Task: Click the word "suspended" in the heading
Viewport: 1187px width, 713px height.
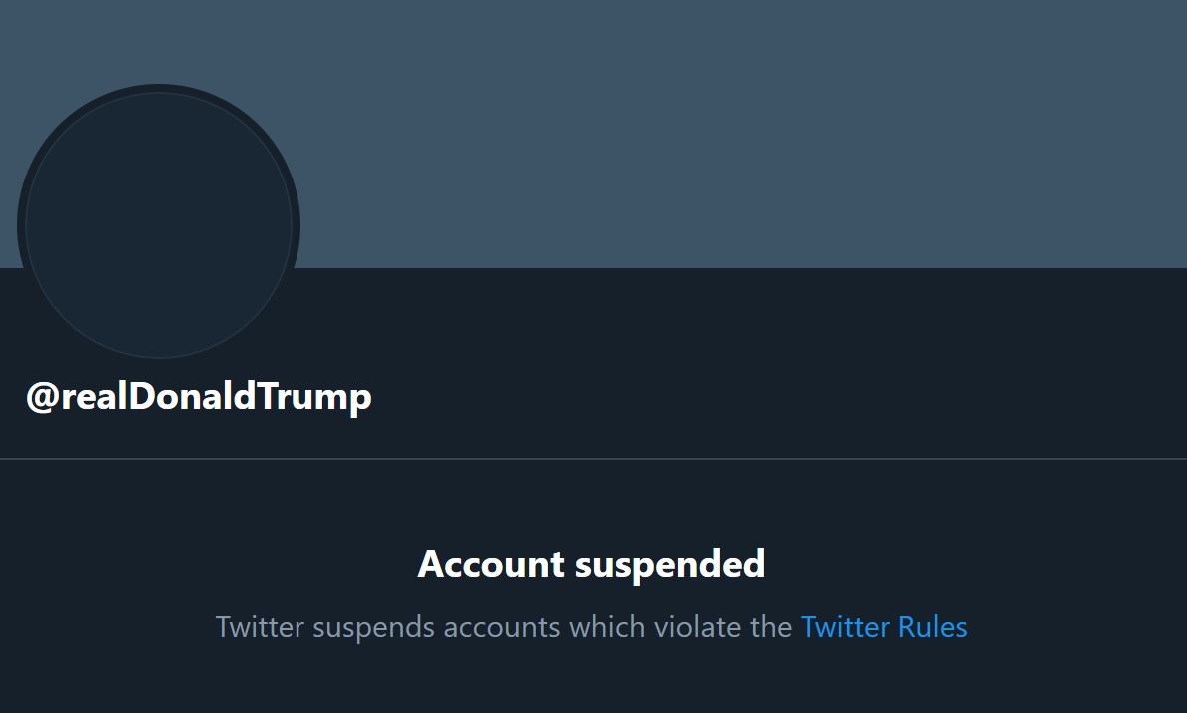Action: tap(670, 565)
